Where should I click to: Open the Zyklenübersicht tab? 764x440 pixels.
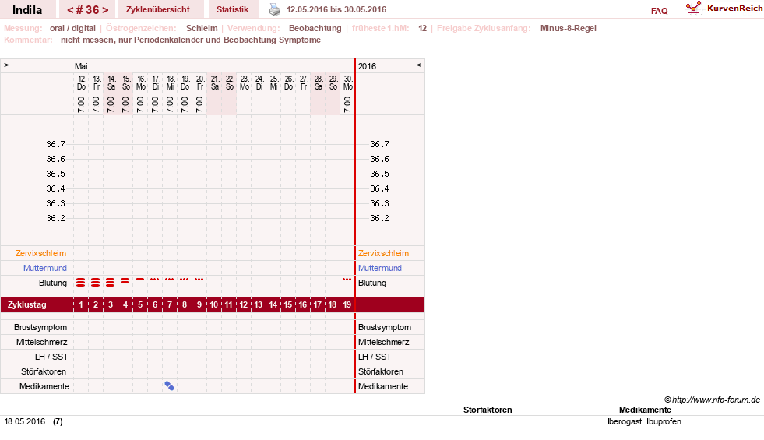click(158, 9)
